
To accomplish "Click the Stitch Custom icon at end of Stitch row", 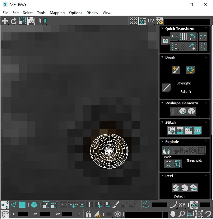I will 197,131.
